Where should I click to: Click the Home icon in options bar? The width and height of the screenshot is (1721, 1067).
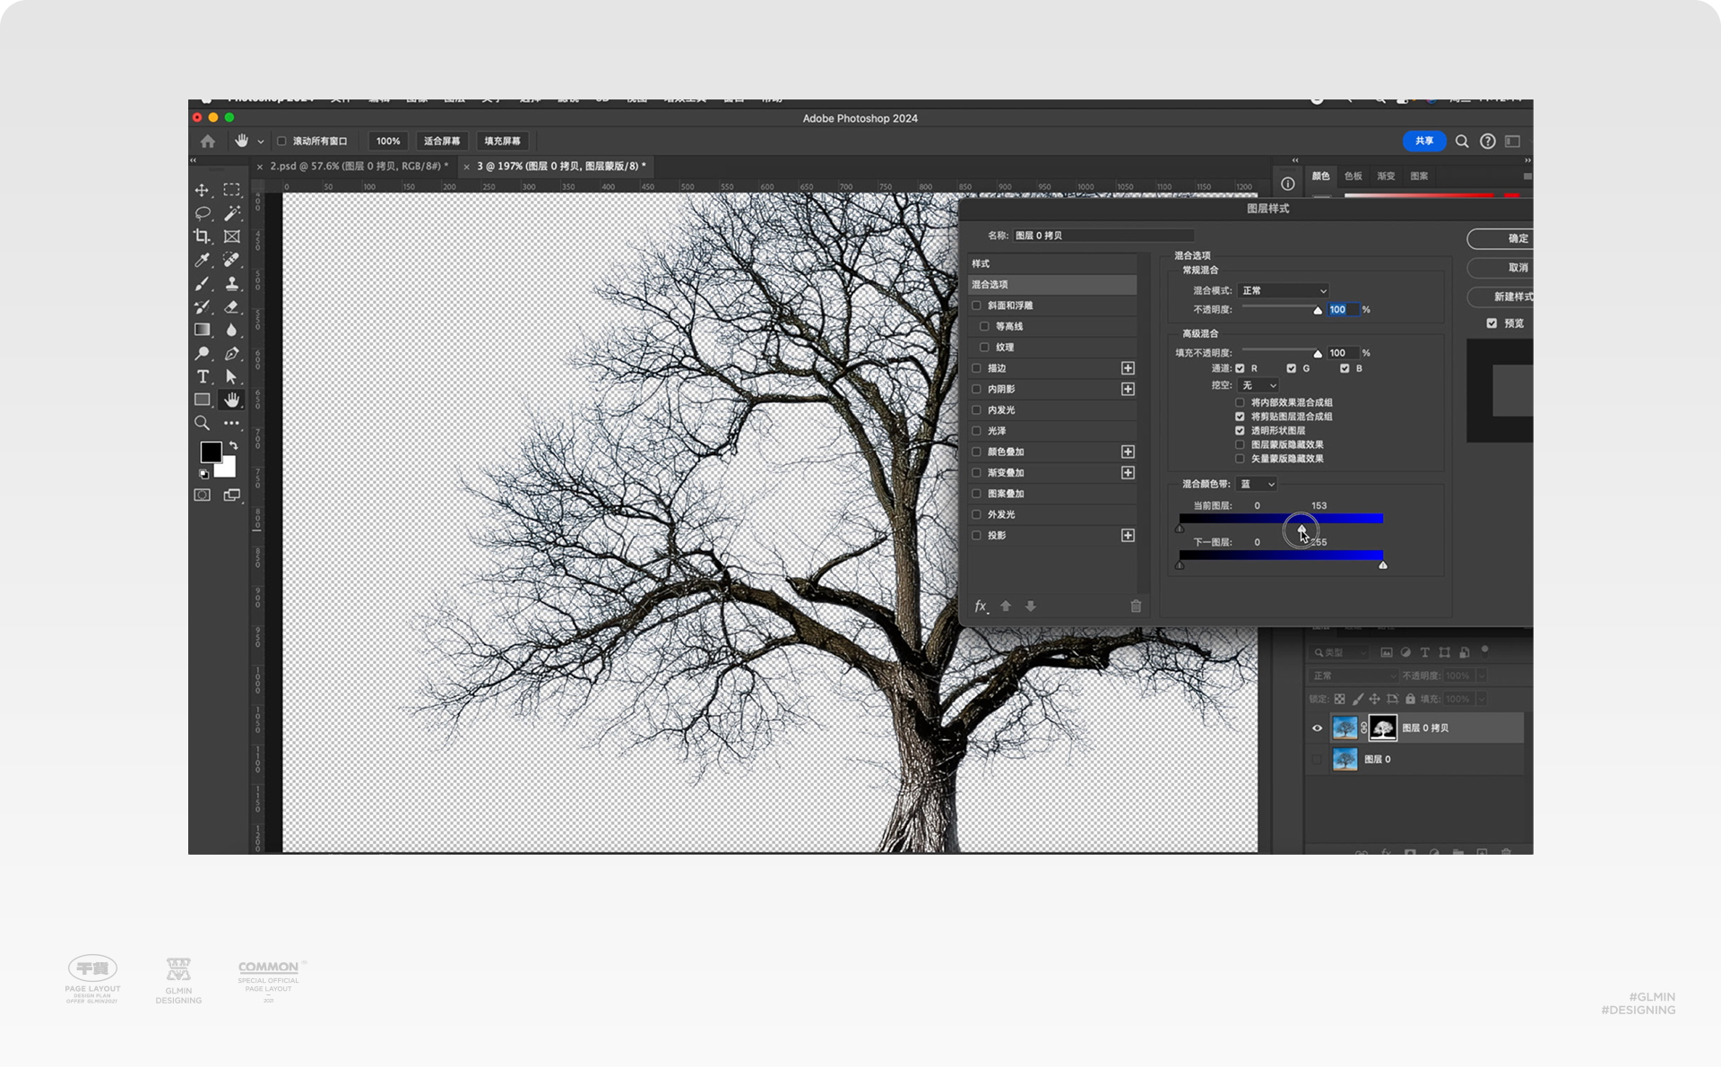pyautogui.click(x=208, y=141)
